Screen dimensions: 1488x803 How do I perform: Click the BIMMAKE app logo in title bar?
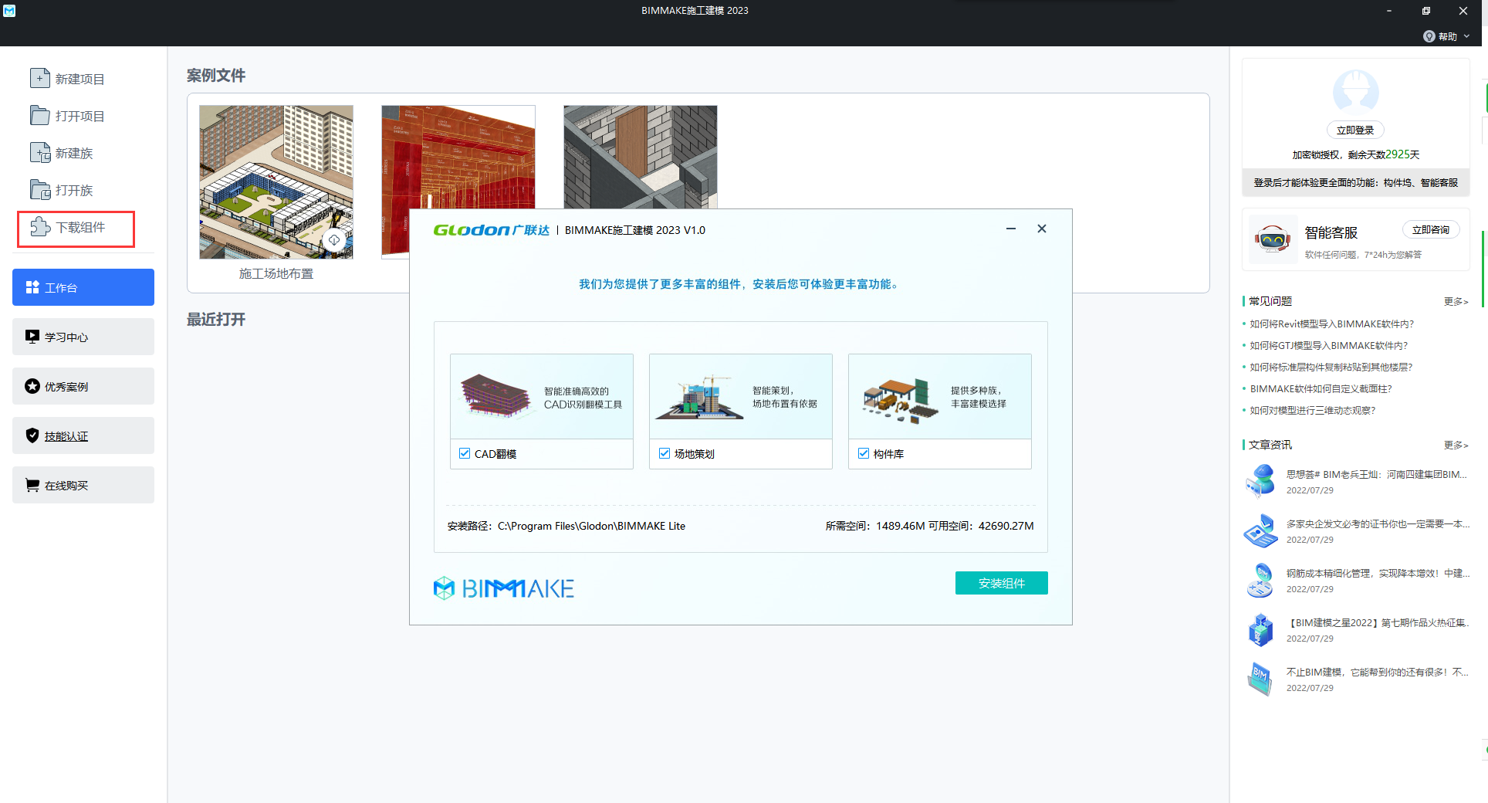(x=9, y=11)
